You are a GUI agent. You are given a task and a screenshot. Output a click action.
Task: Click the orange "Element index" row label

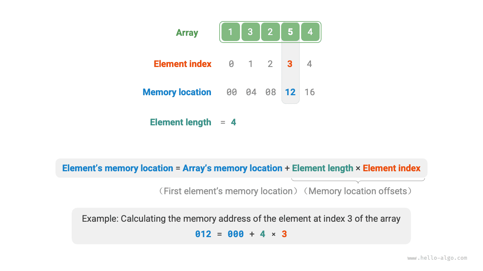click(x=183, y=64)
